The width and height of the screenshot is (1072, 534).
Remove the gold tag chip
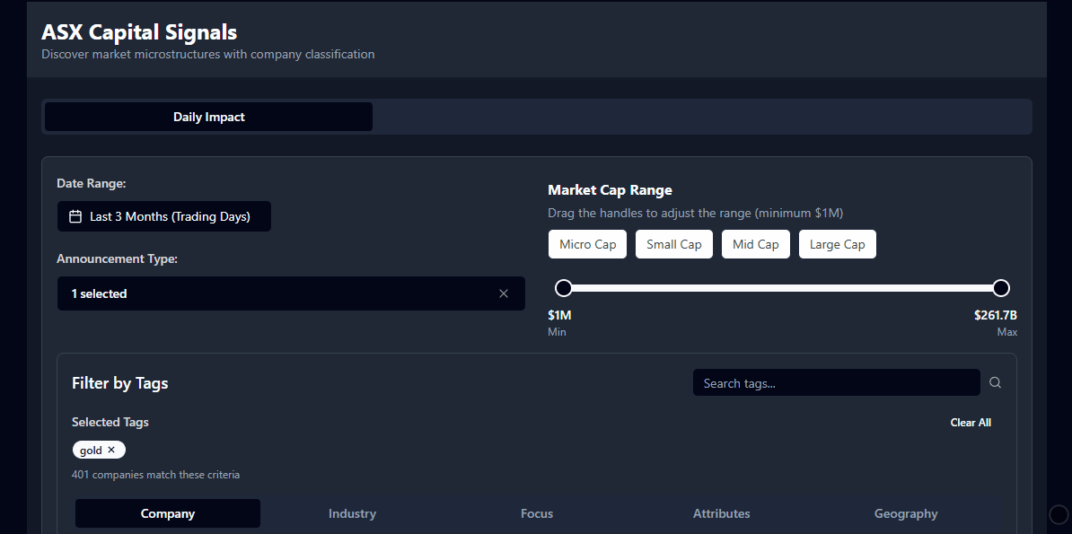click(111, 450)
